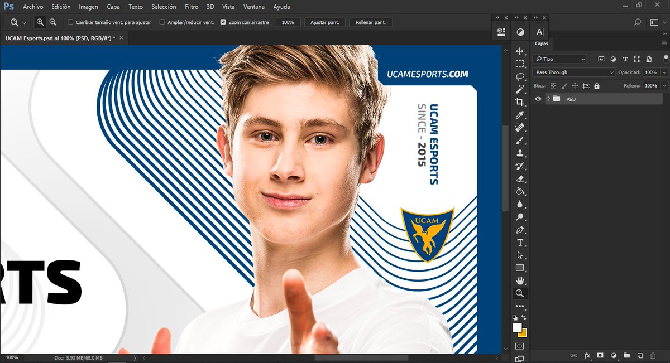Lock transparent pixels
Screen dimensions: 670x363
(553, 86)
